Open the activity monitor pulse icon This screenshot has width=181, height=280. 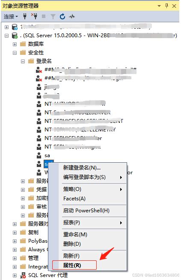pos(72,17)
